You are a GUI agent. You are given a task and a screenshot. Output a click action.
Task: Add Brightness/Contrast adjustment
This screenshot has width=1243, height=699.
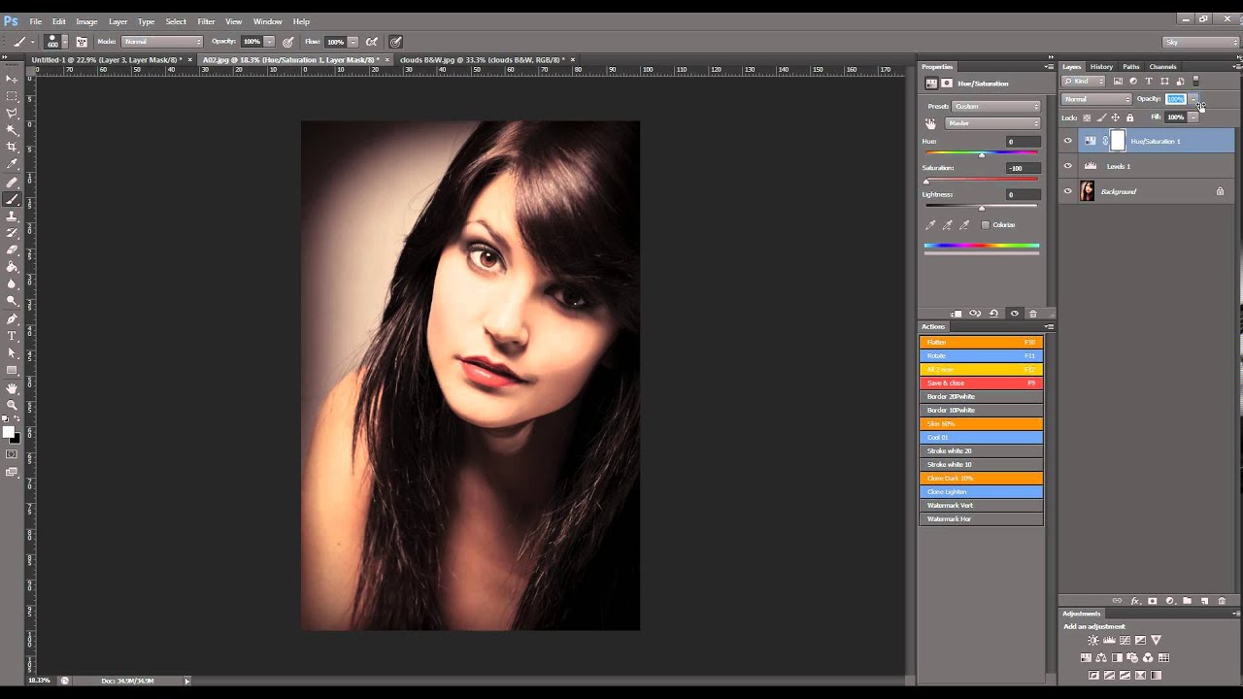pyautogui.click(x=1093, y=641)
